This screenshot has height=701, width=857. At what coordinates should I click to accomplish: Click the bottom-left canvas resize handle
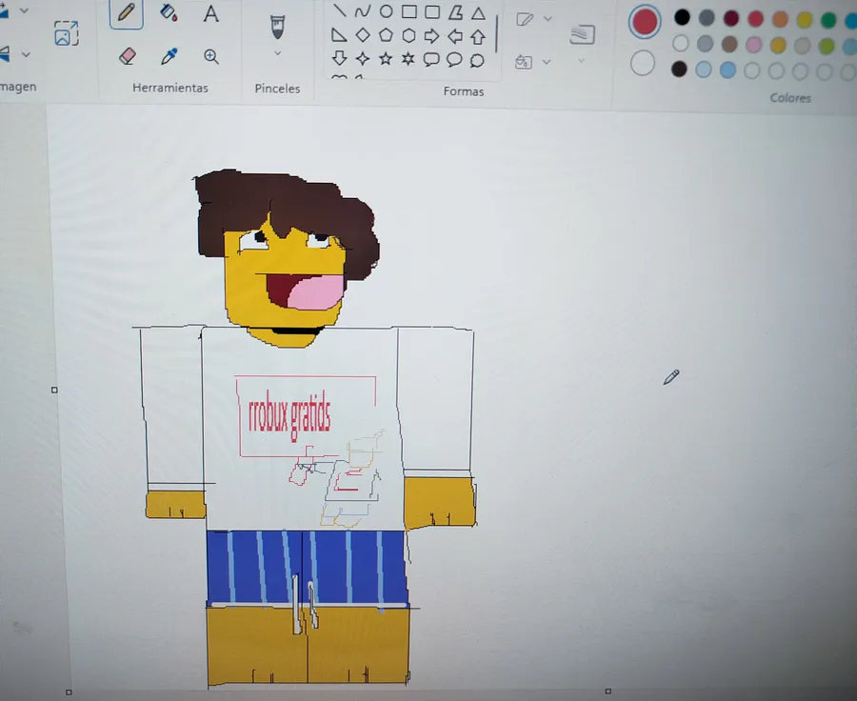tap(69, 692)
